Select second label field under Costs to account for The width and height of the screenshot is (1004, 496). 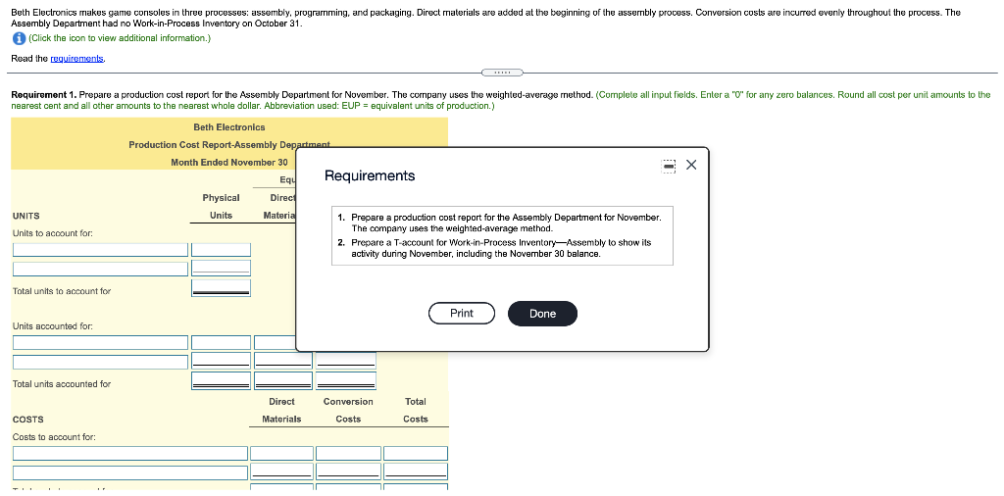click(130, 472)
